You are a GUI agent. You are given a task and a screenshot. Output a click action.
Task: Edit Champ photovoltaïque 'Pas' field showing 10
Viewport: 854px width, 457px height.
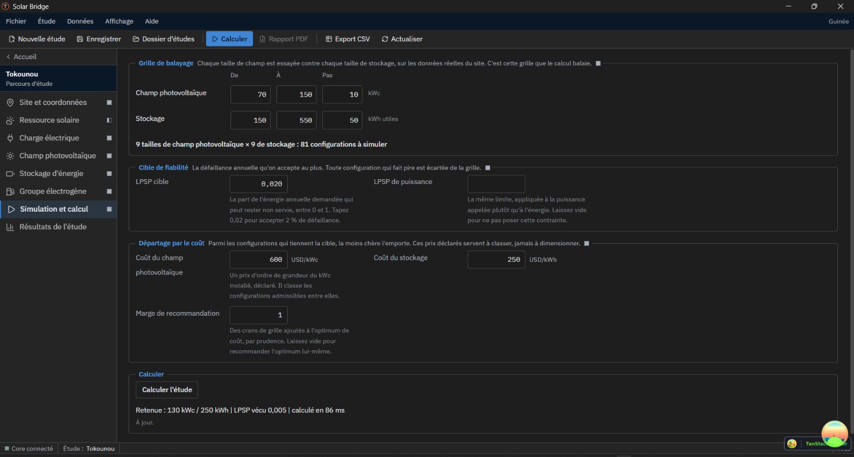(x=342, y=94)
